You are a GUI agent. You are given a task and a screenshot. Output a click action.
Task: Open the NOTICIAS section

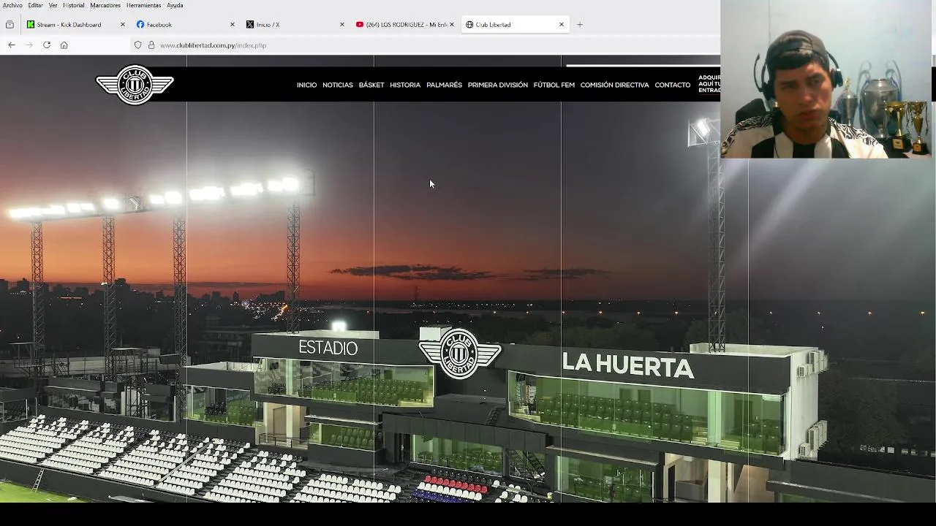338,85
